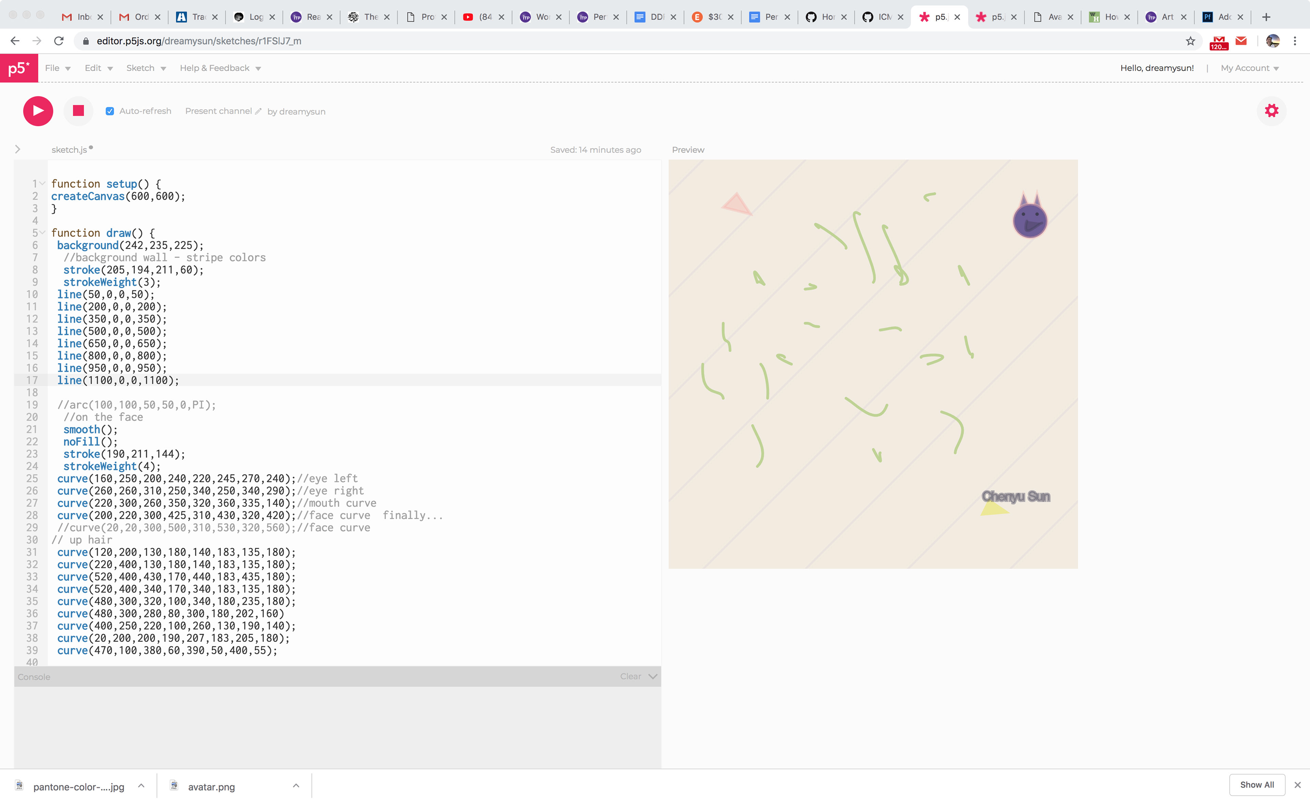Click the pink triangle in preview
Image resolution: width=1310 pixels, height=802 pixels.
tap(737, 205)
